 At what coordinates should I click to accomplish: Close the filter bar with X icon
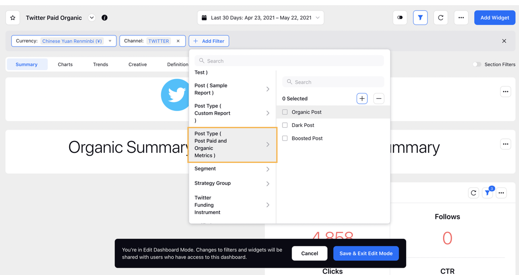[504, 41]
